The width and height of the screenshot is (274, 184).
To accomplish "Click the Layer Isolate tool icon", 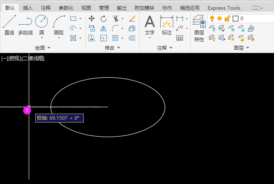I will pos(222,28).
